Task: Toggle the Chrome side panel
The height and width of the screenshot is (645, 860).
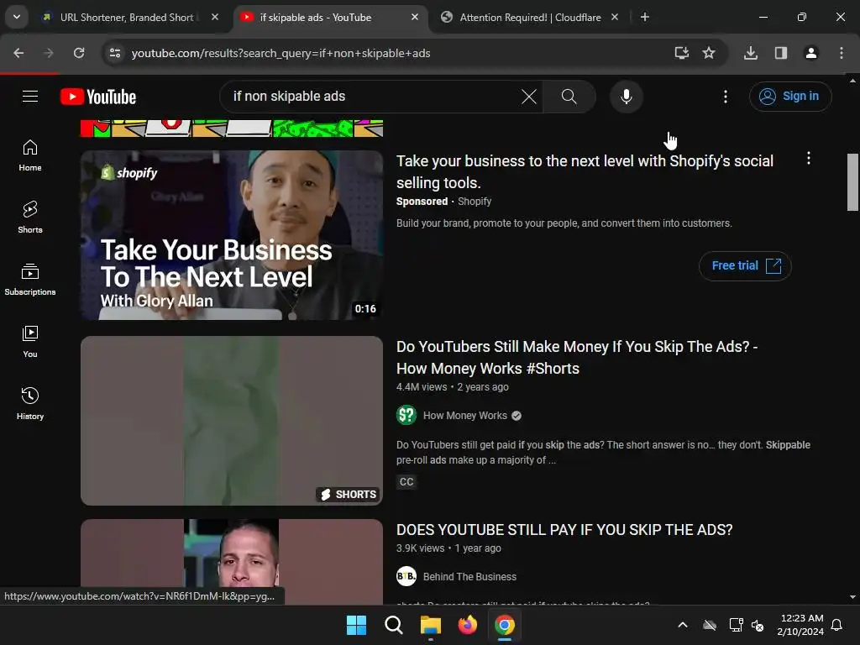Action: (x=780, y=53)
